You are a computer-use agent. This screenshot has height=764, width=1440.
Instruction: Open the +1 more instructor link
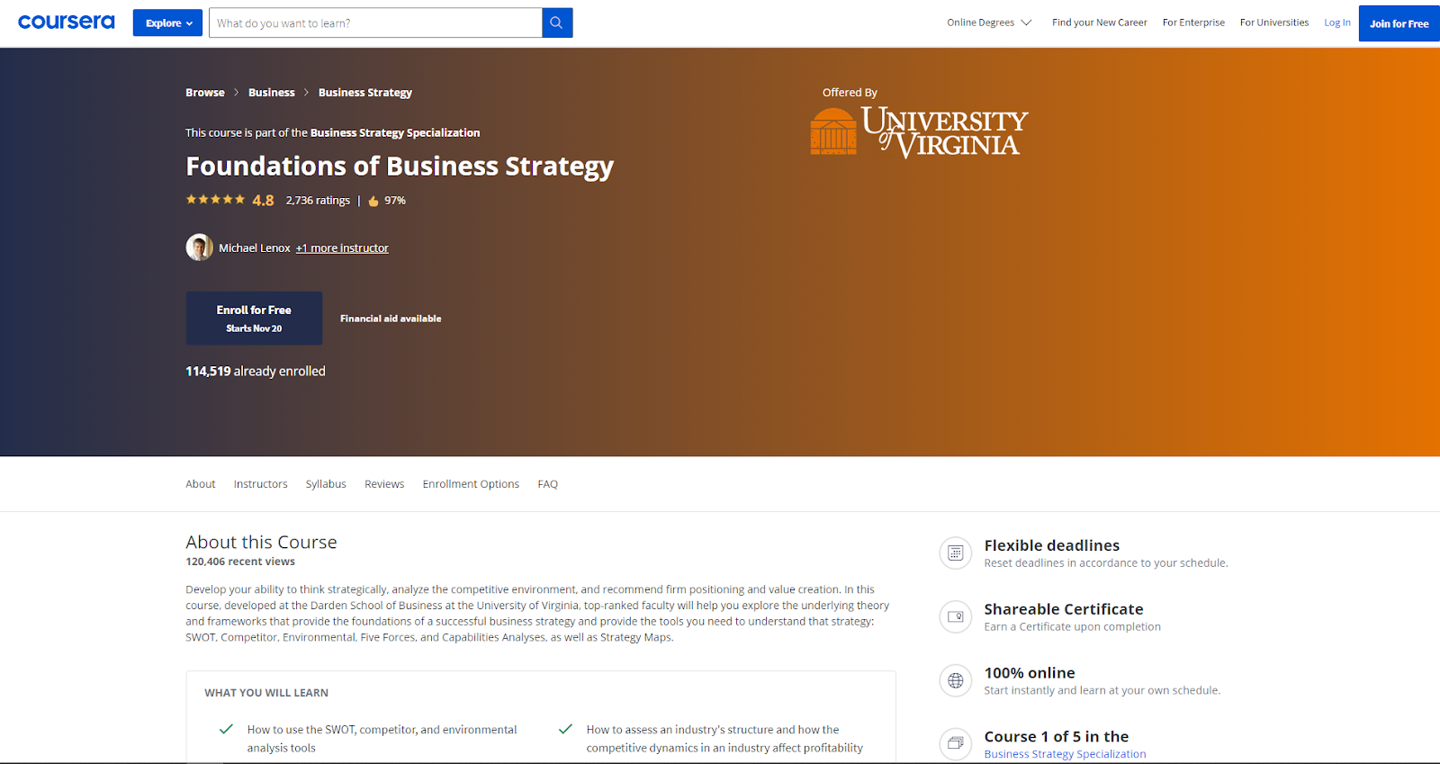pyautogui.click(x=342, y=248)
